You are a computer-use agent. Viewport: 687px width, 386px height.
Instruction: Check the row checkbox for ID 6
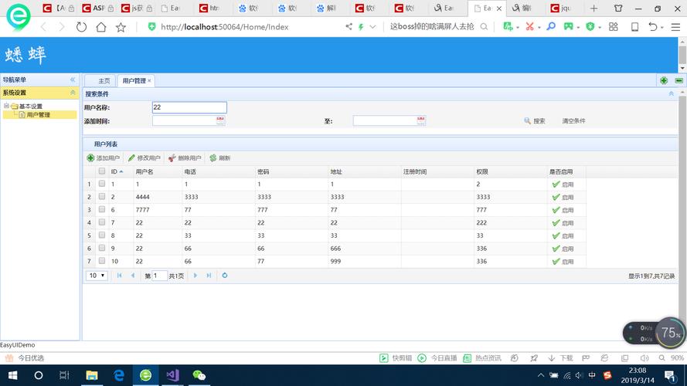pyautogui.click(x=102, y=209)
